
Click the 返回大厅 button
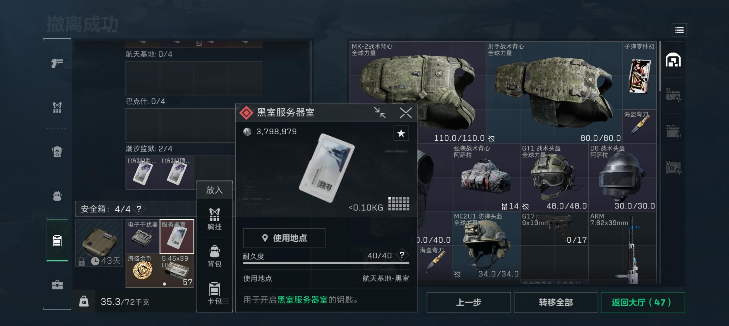tap(643, 302)
